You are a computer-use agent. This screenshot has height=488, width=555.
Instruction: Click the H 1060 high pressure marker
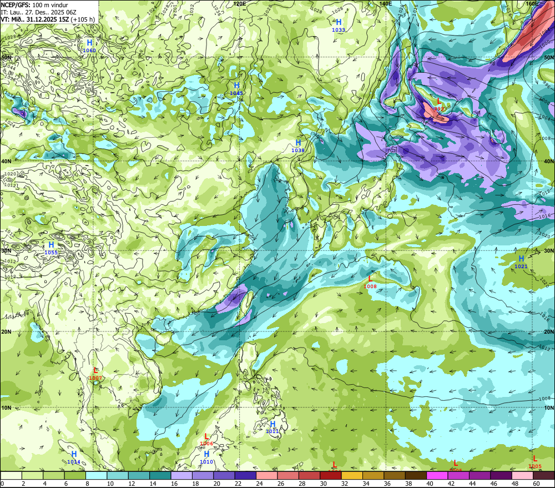pyautogui.click(x=89, y=46)
